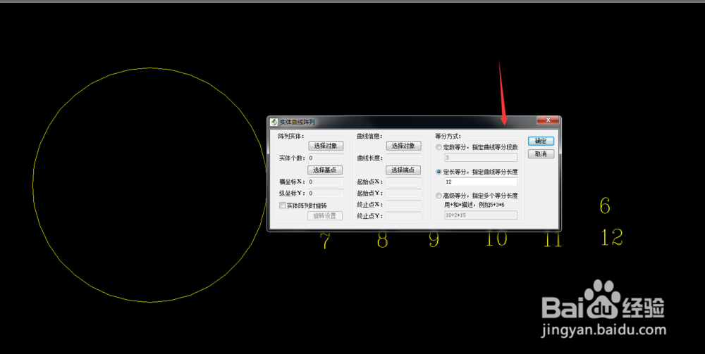
Task: Select the yellow number 11 text
Action: [553, 239]
